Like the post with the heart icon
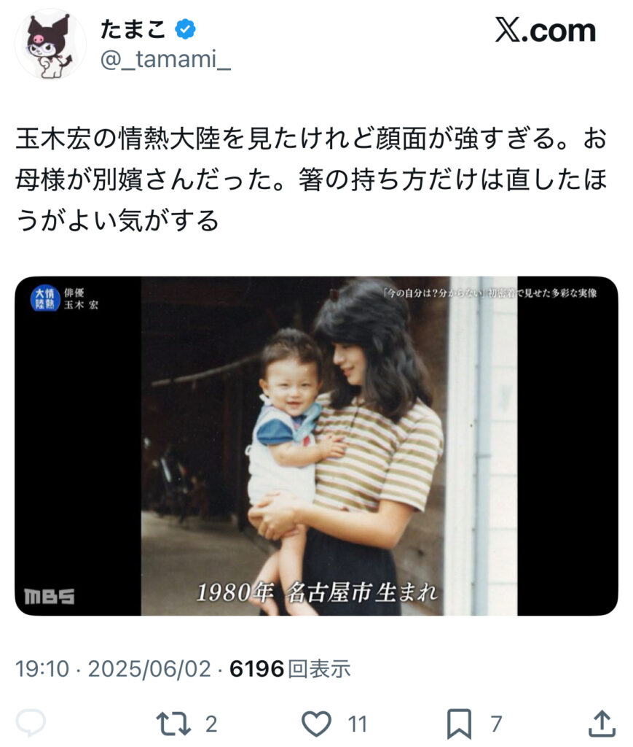633x747 pixels. coord(317,724)
